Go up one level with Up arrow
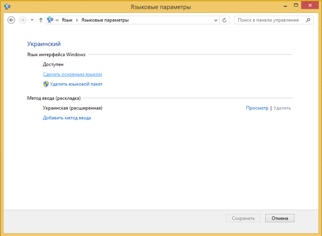Image resolution: width=322 pixels, height=236 pixels. click(x=41, y=20)
